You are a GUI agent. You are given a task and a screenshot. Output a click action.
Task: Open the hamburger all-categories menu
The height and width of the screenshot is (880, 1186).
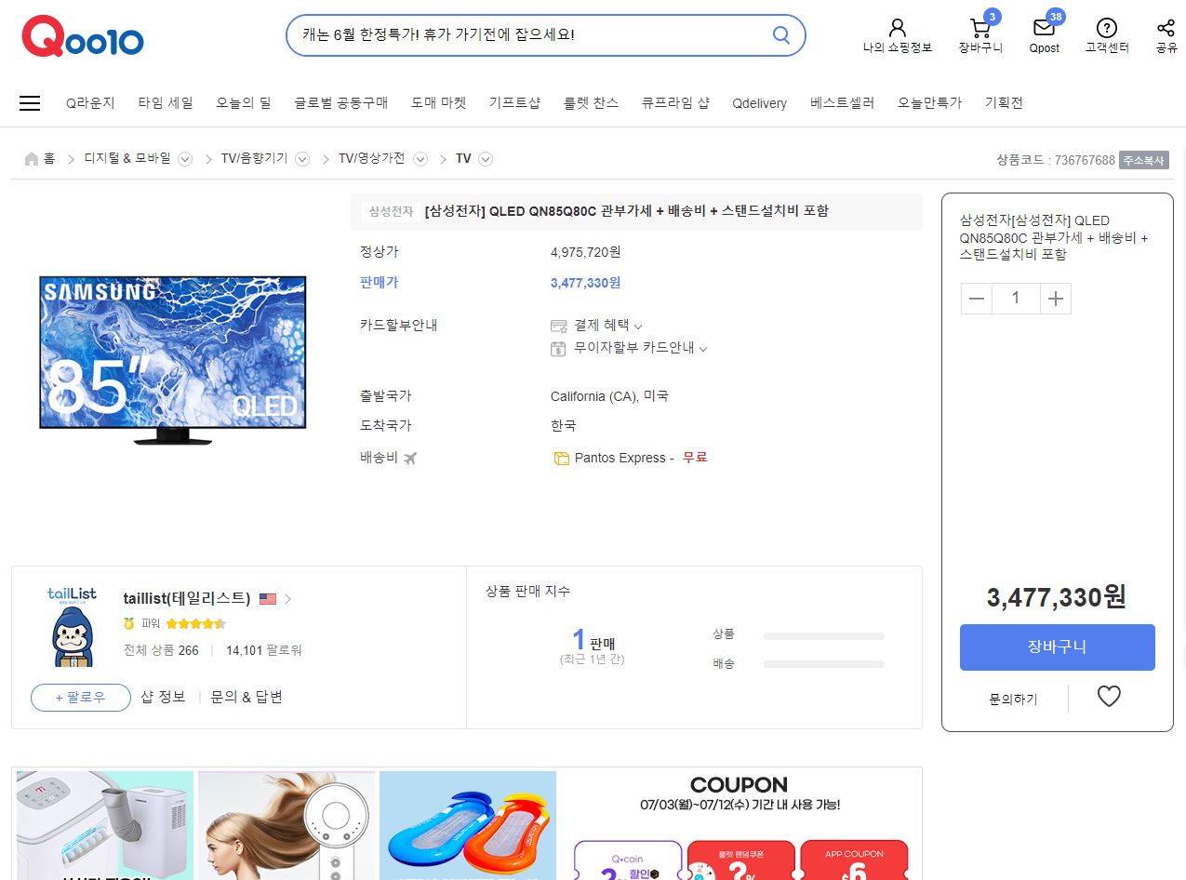tap(30, 103)
